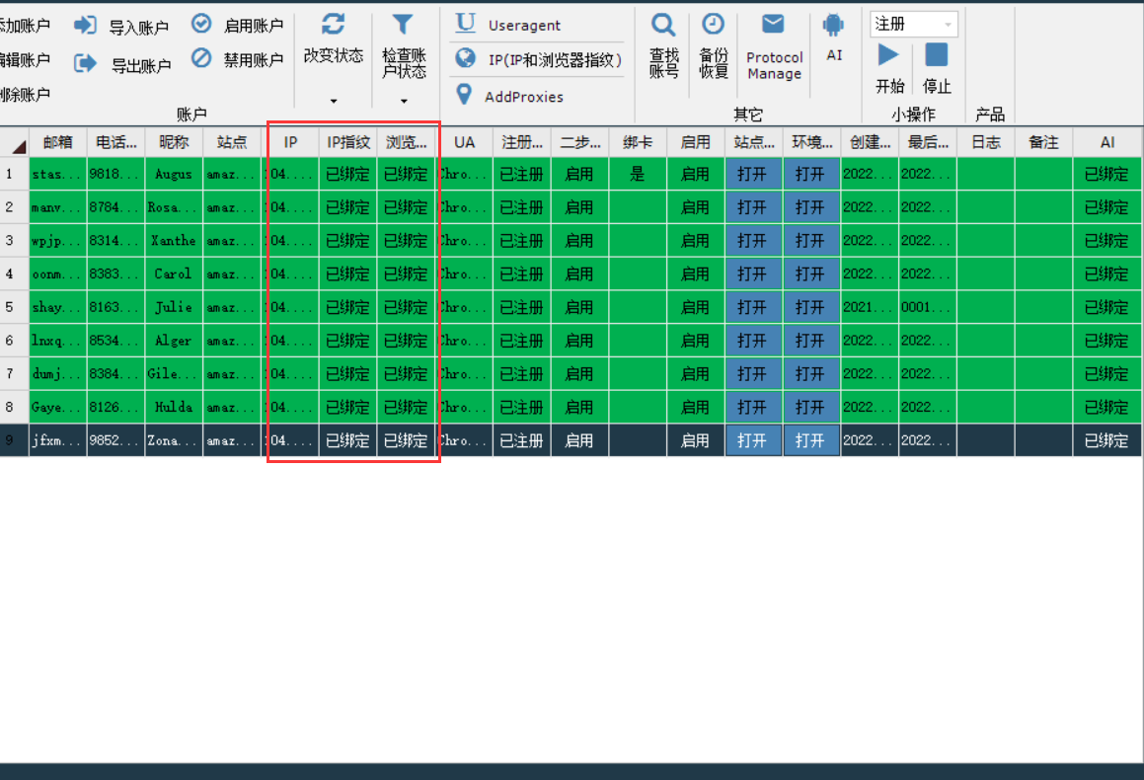
Task: Click the 导入账户 import icon
Action: 85,26
